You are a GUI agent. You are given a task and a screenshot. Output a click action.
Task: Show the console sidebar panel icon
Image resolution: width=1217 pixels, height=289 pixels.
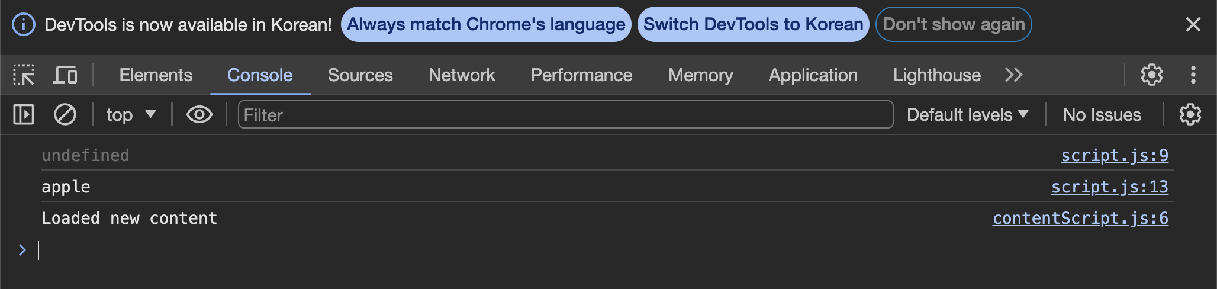24,114
